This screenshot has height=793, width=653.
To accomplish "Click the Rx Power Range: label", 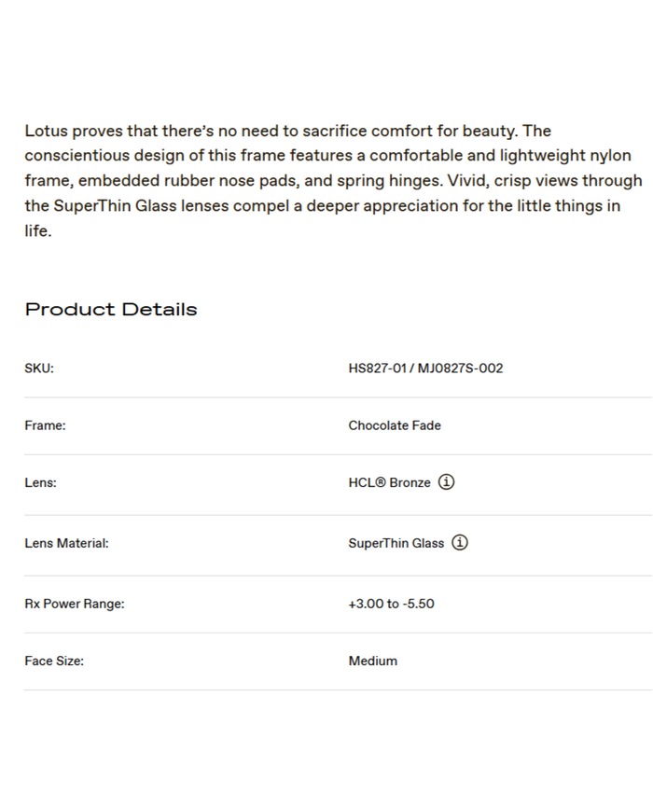I will (75, 604).
